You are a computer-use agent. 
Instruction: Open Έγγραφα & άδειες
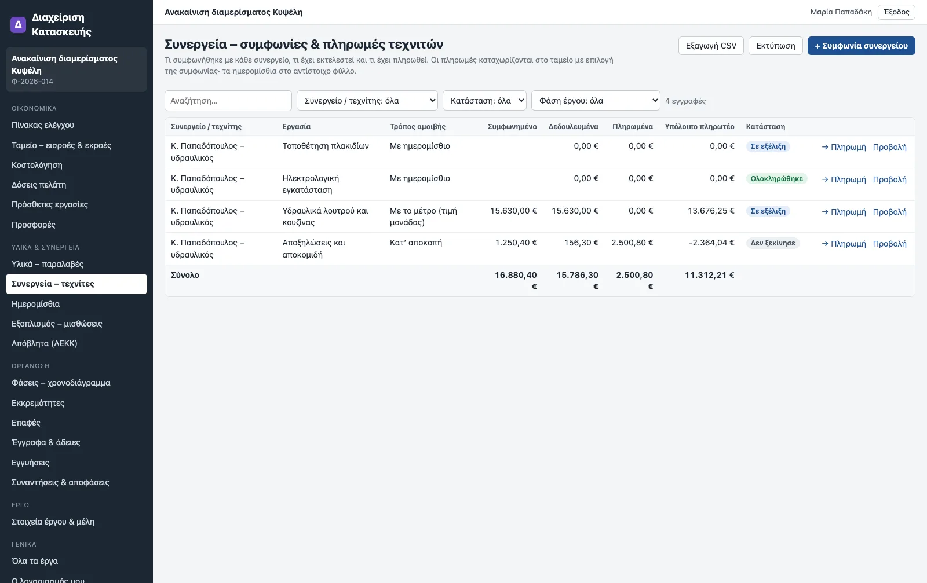click(x=76, y=442)
